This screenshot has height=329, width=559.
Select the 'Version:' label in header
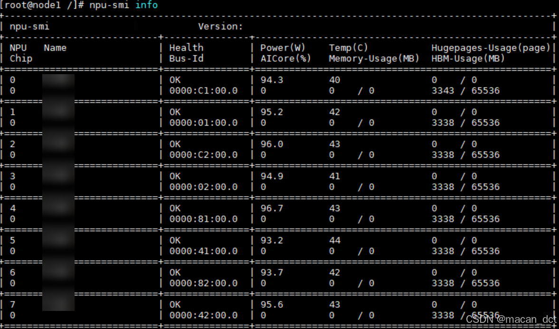point(220,27)
